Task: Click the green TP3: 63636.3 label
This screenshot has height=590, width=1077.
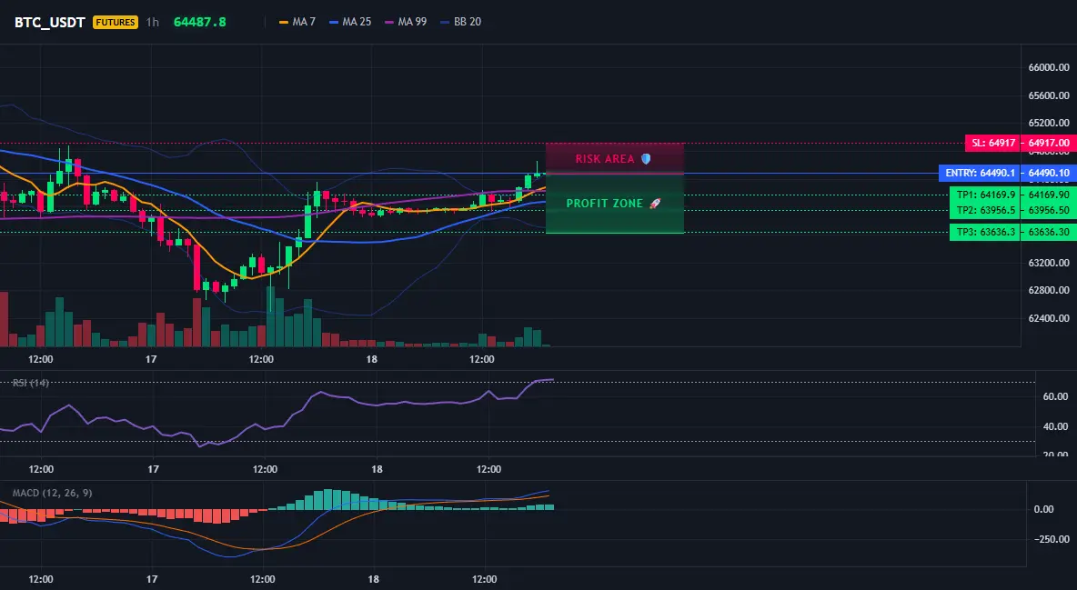Action: 986,232
